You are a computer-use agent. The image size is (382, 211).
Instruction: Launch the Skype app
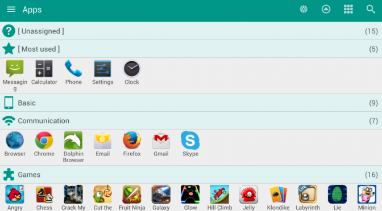click(190, 144)
